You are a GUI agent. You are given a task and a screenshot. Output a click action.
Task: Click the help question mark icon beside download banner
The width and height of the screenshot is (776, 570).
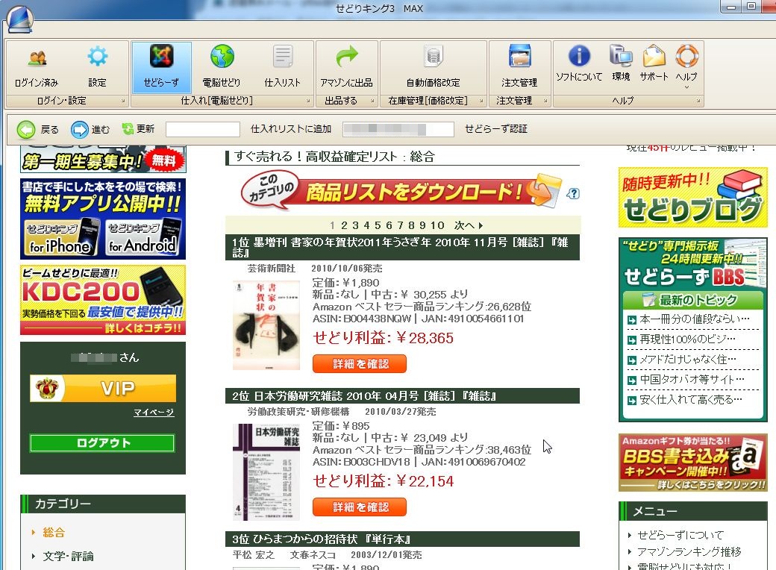[572, 193]
